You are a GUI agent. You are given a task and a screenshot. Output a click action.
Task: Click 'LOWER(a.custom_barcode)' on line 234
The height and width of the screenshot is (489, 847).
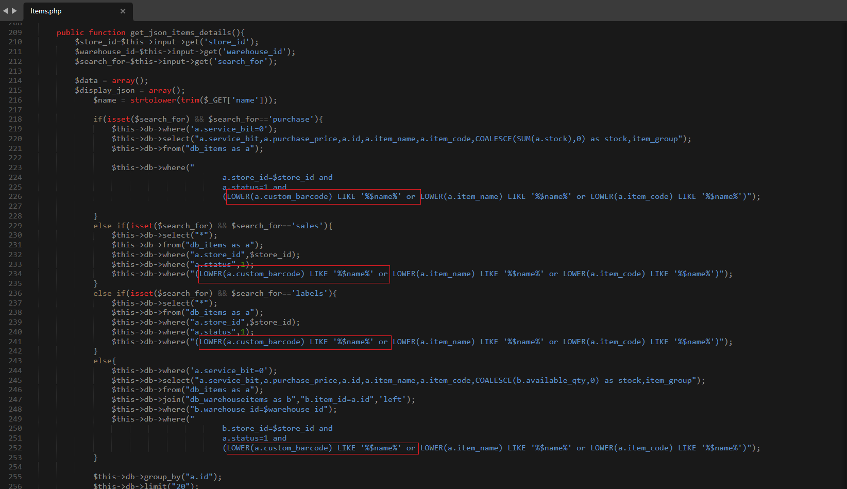(x=252, y=274)
